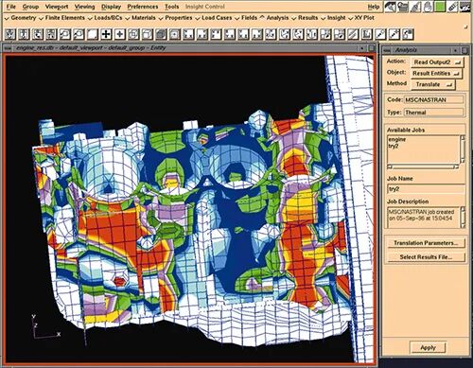This screenshot has height=368, width=473.
Task: Toggle the Finite Elements application switch
Action: pos(61,18)
